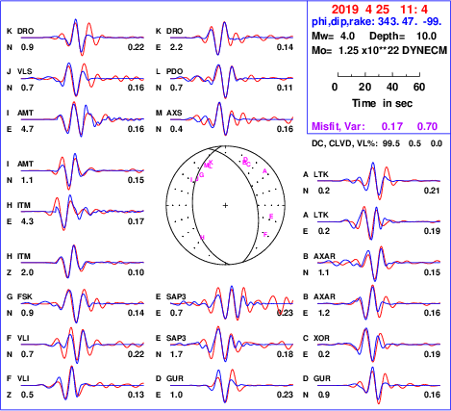The image size is (451, 411).
Task: Click the XOR east component waveform
Action: click(379, 345)
